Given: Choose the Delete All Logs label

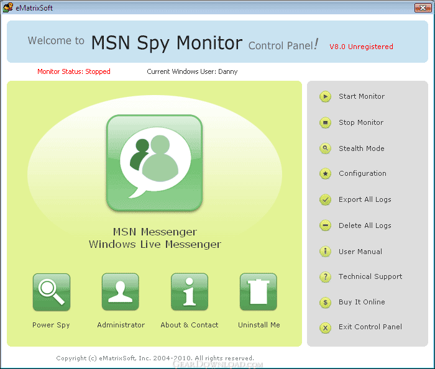Looking at the screenshot, I should point(365,225).
